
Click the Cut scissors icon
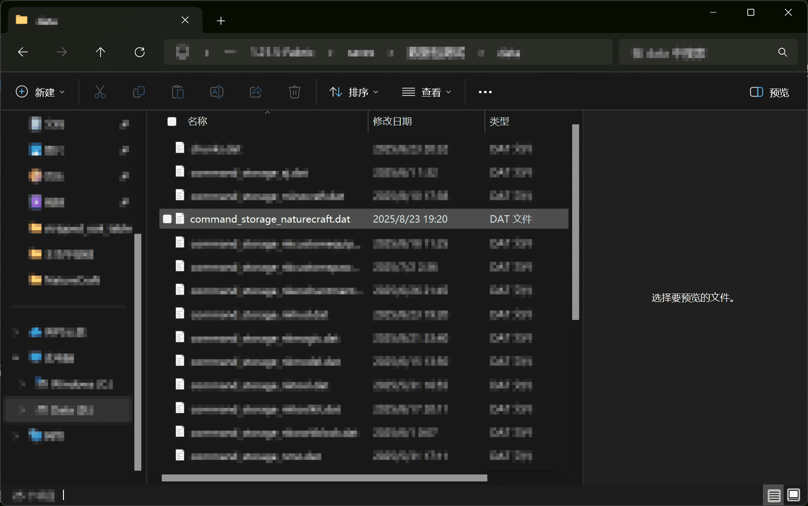(100, 92)
